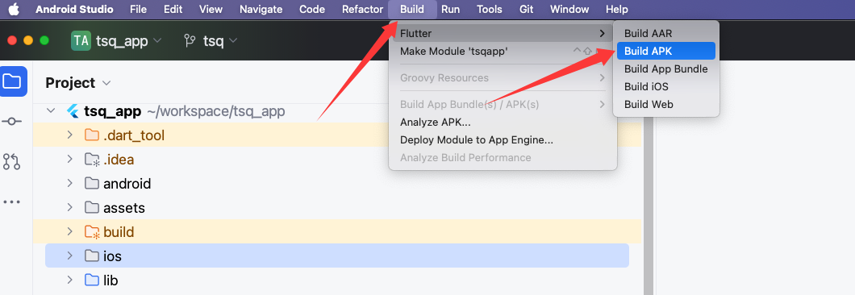855x295 pixels.
Task: Click the .dart_tool folder icon
Action: (x=92, y=135)
